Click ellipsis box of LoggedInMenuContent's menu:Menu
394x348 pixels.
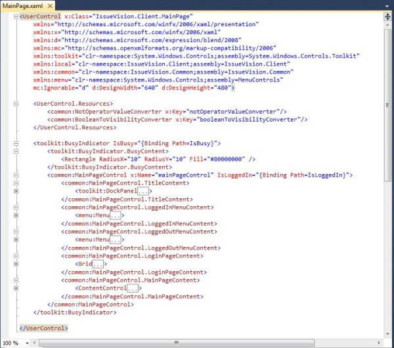tap(116, 215)
